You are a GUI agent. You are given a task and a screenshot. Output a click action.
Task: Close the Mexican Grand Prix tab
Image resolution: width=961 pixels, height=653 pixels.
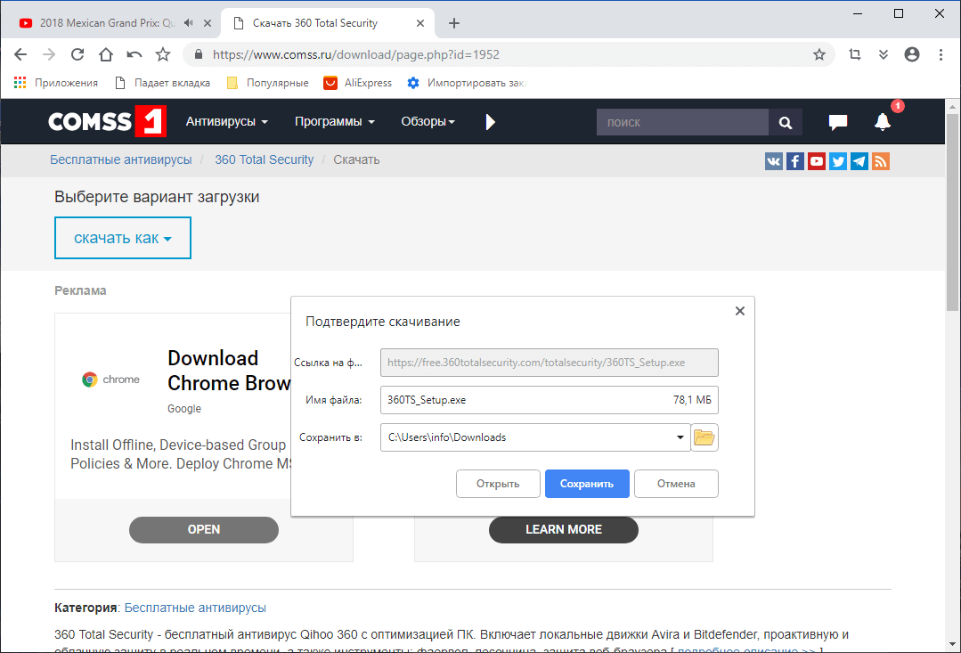208,23
